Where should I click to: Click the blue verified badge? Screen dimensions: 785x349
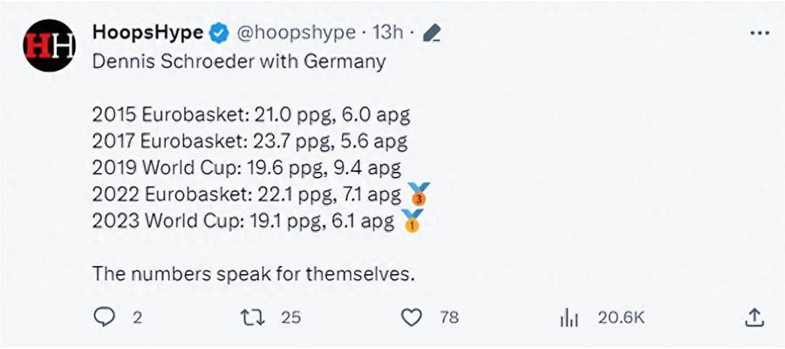(219, 33)
